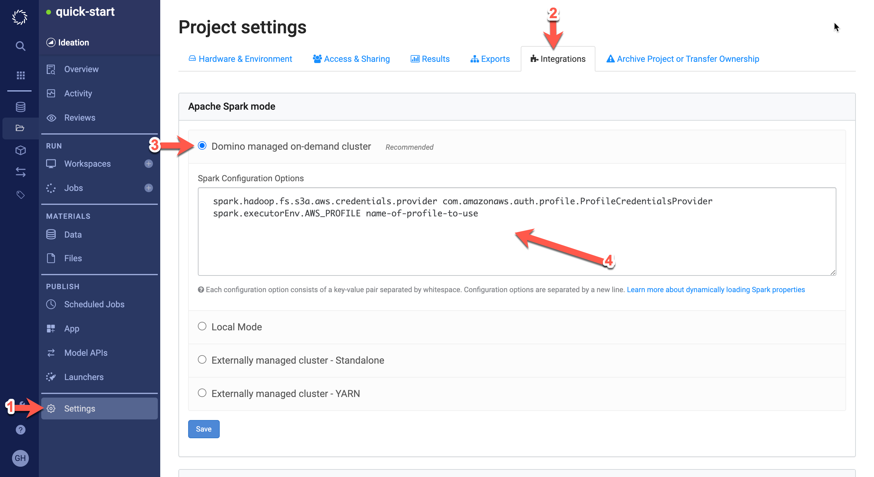Switch to the Hardware & Environment tab
874x477 pixels.
click(241, 58)
